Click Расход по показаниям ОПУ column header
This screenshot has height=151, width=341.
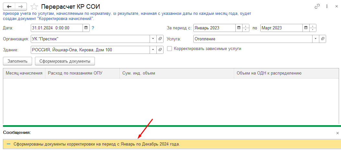pos(75,73)
